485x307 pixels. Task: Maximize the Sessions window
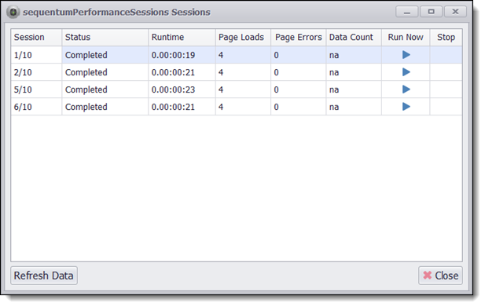coord(432,12)
